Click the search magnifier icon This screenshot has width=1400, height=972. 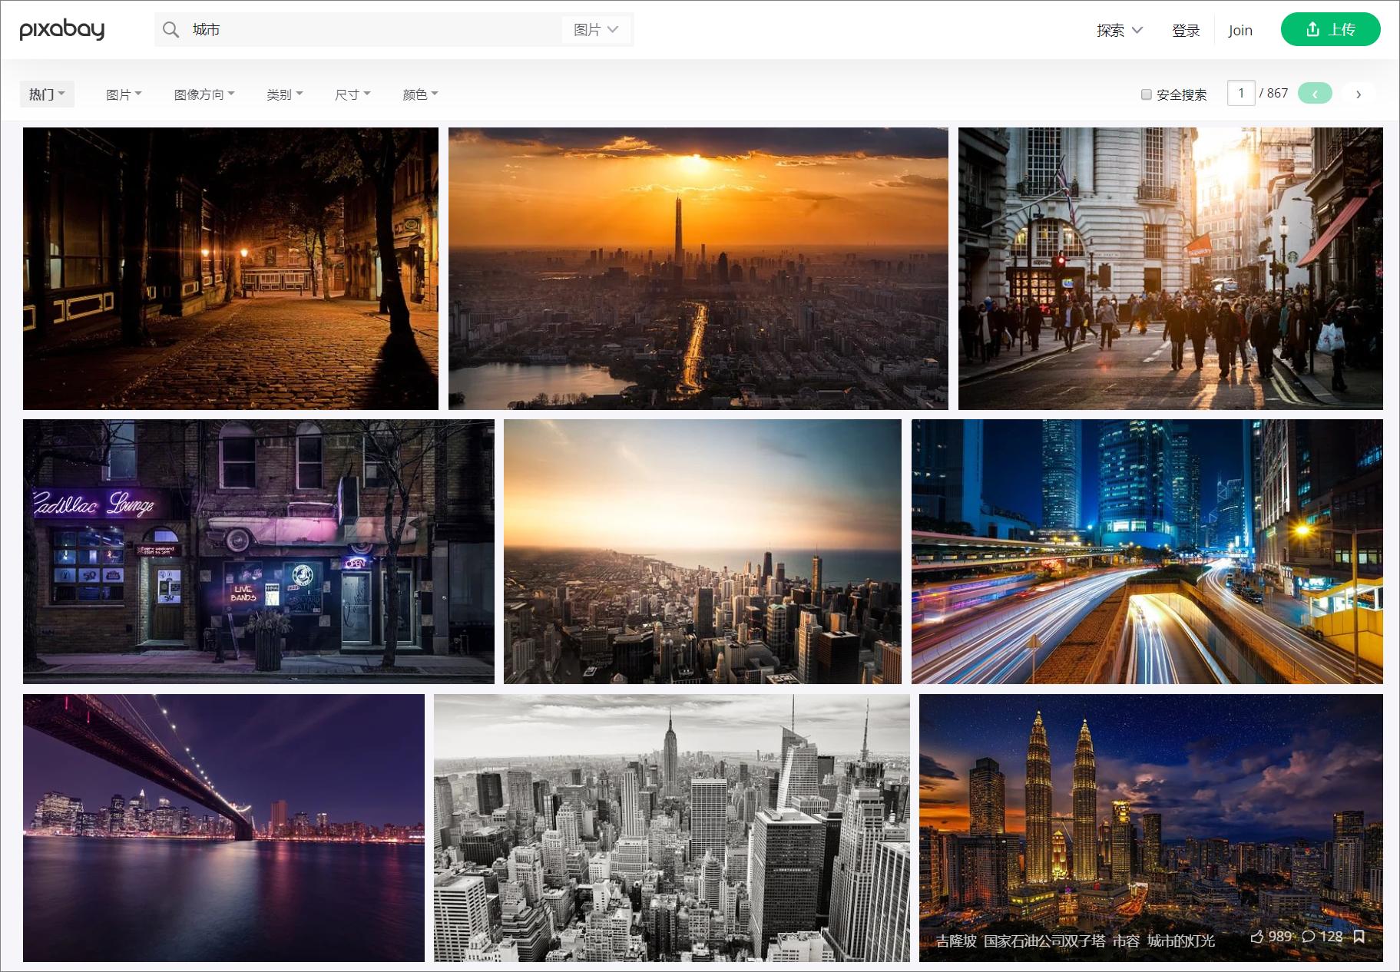170,29
